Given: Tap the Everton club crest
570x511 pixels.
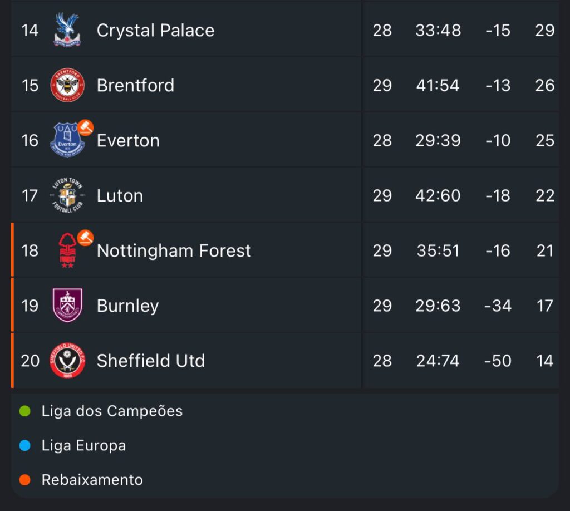Looking at the screenshot, I should (x=67, y=141).
